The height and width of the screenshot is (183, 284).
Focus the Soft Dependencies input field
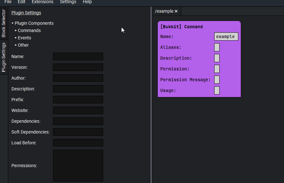(x=78, y=132)
